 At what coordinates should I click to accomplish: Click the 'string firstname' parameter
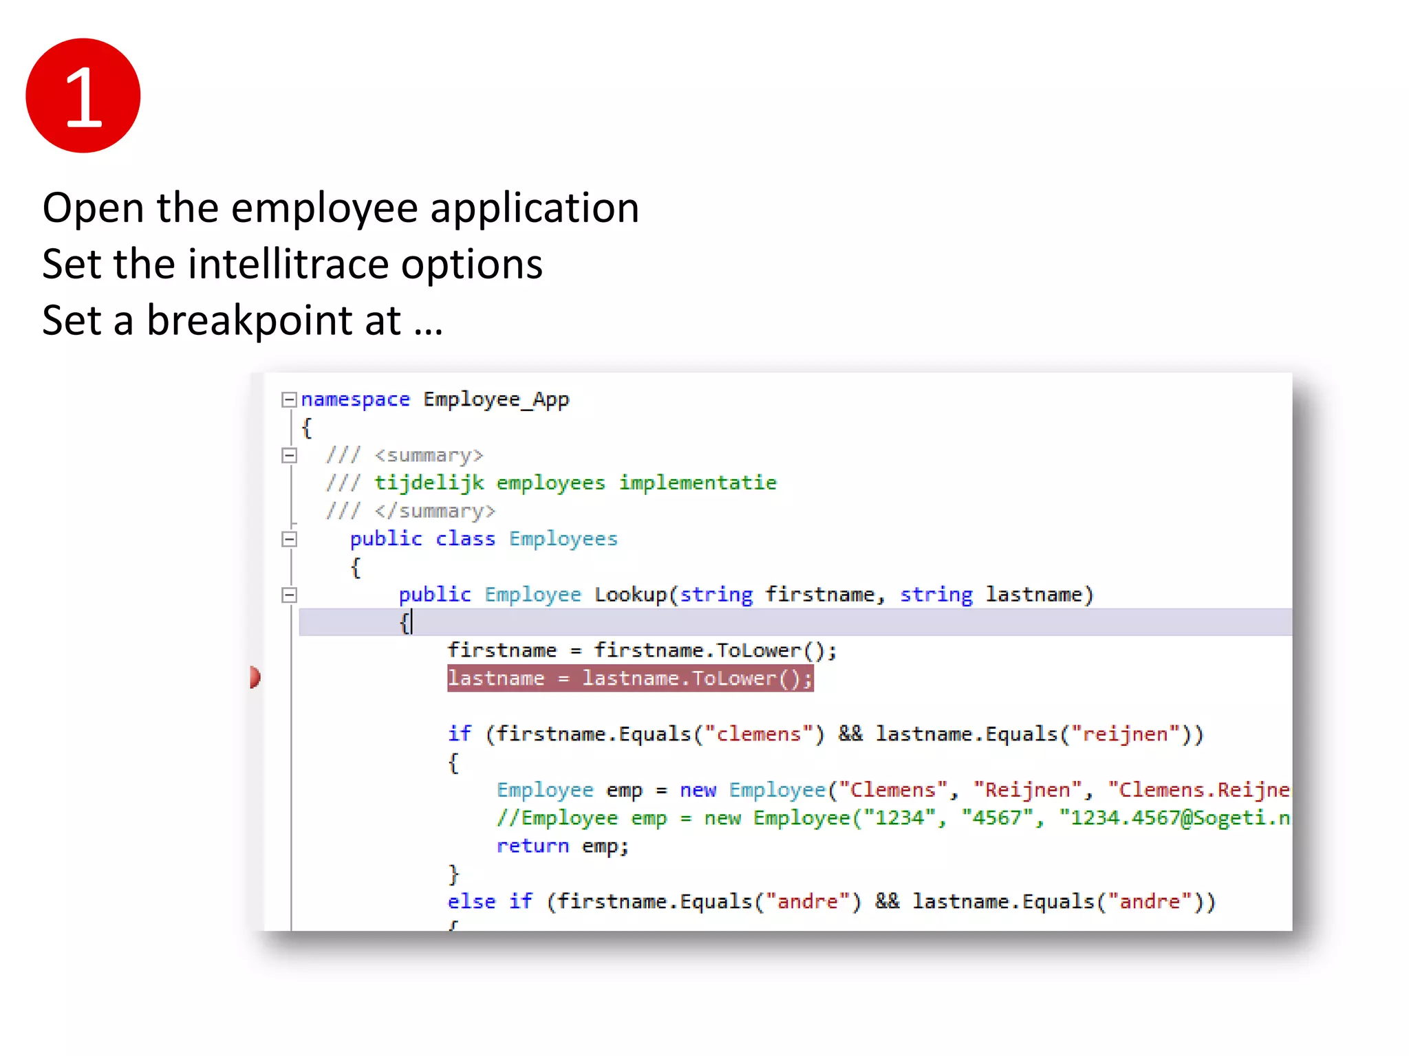[x=777, y=595]
